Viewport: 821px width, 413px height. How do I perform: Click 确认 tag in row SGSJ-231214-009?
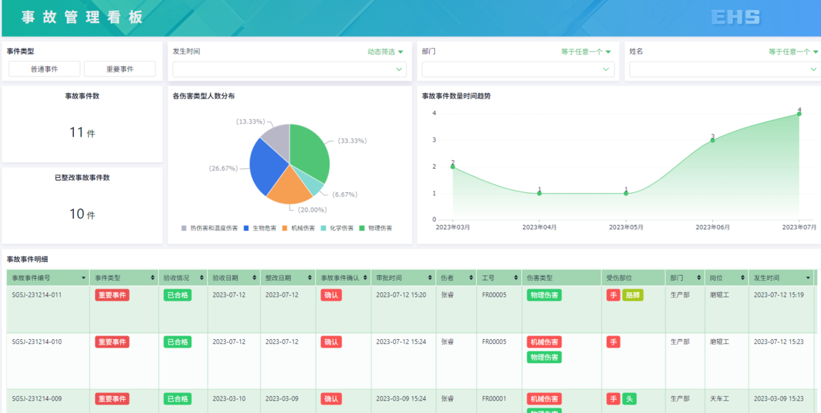331,399
